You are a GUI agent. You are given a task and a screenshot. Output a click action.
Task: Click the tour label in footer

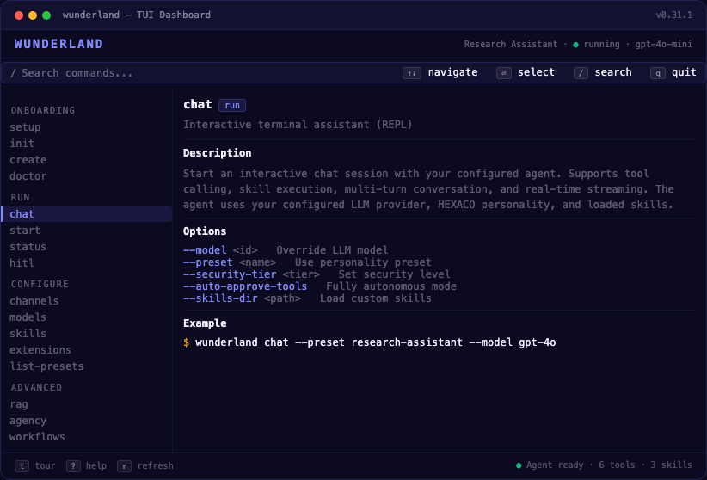pyautogui.click(x=45, y=465)
